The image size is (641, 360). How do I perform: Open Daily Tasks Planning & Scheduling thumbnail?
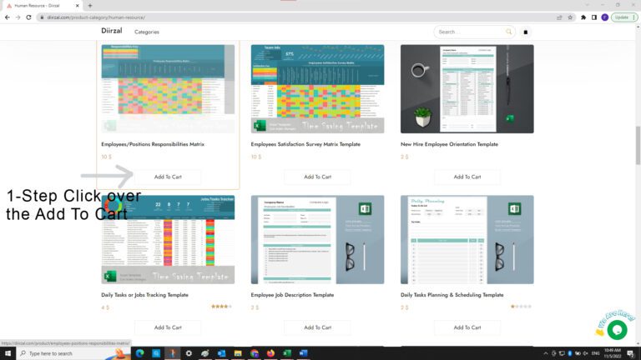467,240
